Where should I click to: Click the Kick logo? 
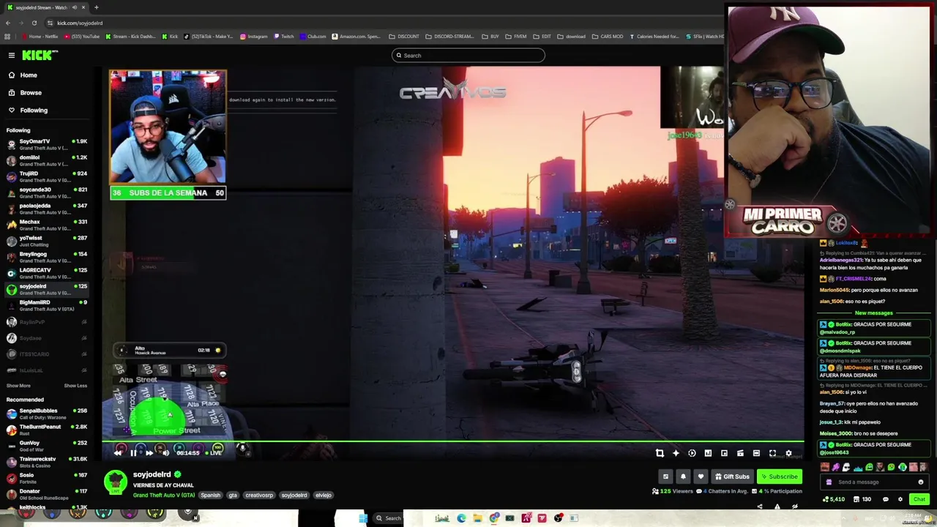tap(40, 56)
